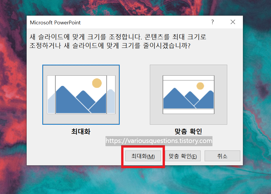Open the dialog help with the ? icon
271x194 pixels.
coord(212,22)
